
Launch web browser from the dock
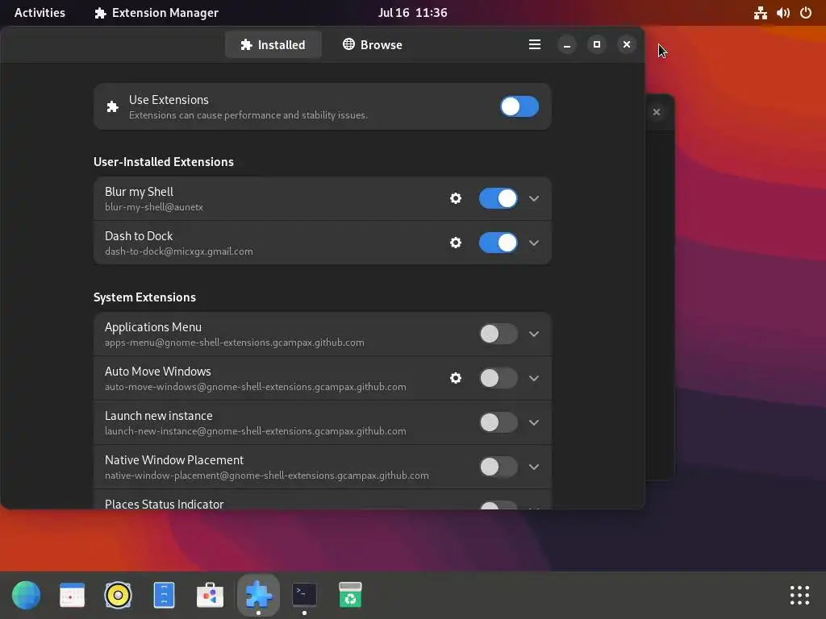(x=27, y=596)
